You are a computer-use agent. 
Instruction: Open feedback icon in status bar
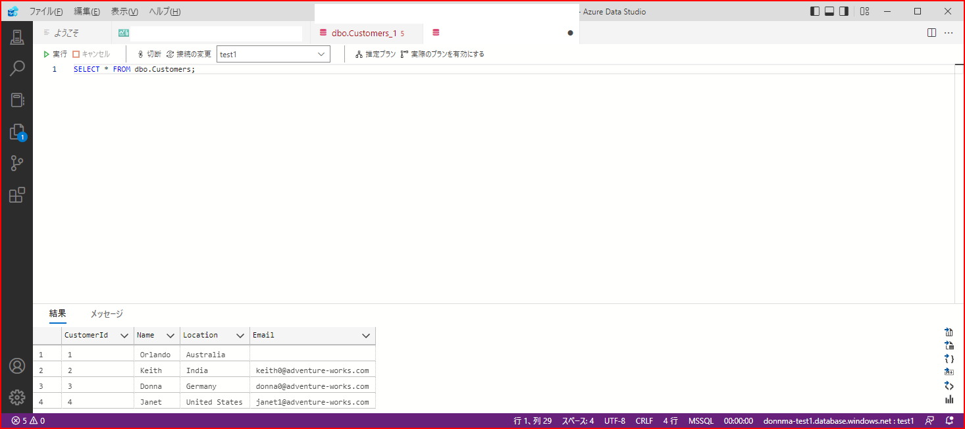point(929,420)
